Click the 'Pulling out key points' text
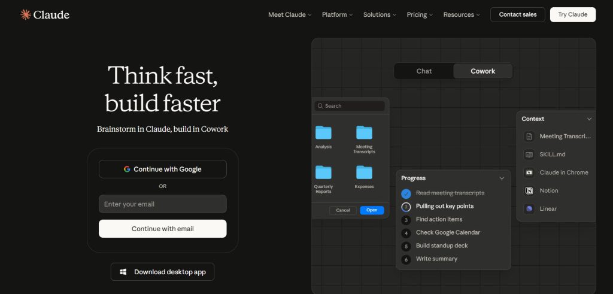 click(445, 206)
